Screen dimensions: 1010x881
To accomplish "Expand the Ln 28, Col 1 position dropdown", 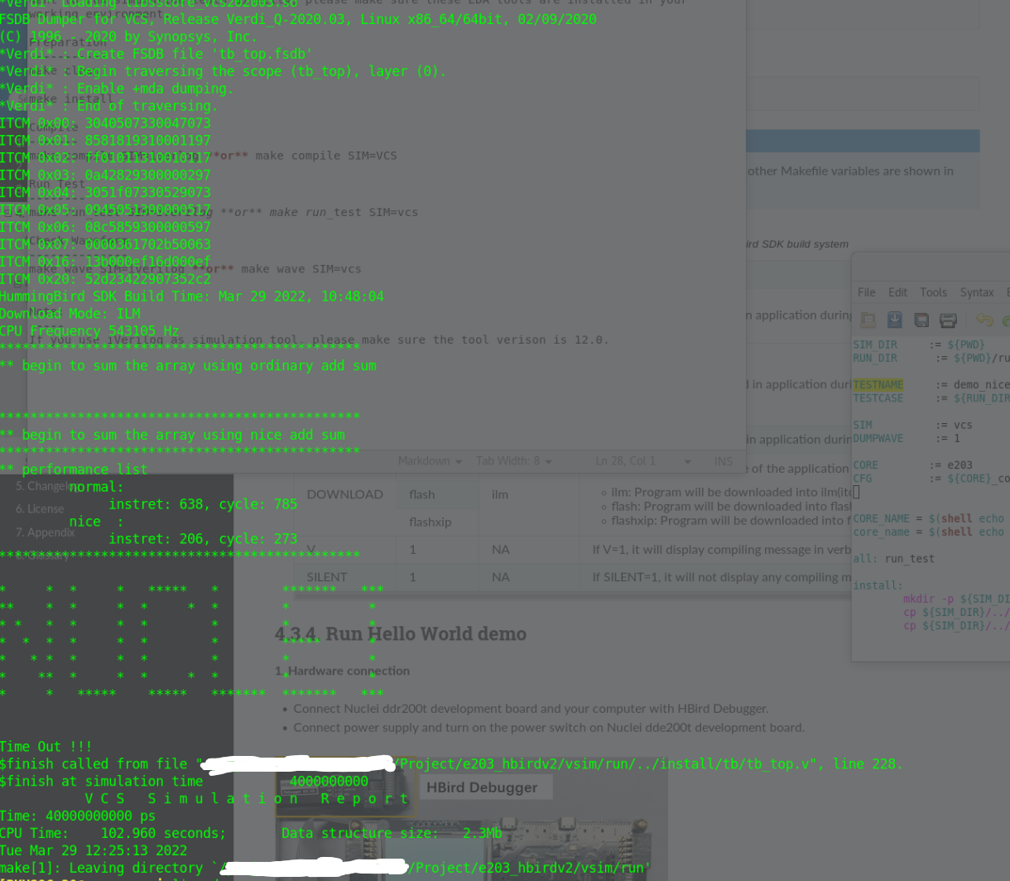I will click(642, 461).
